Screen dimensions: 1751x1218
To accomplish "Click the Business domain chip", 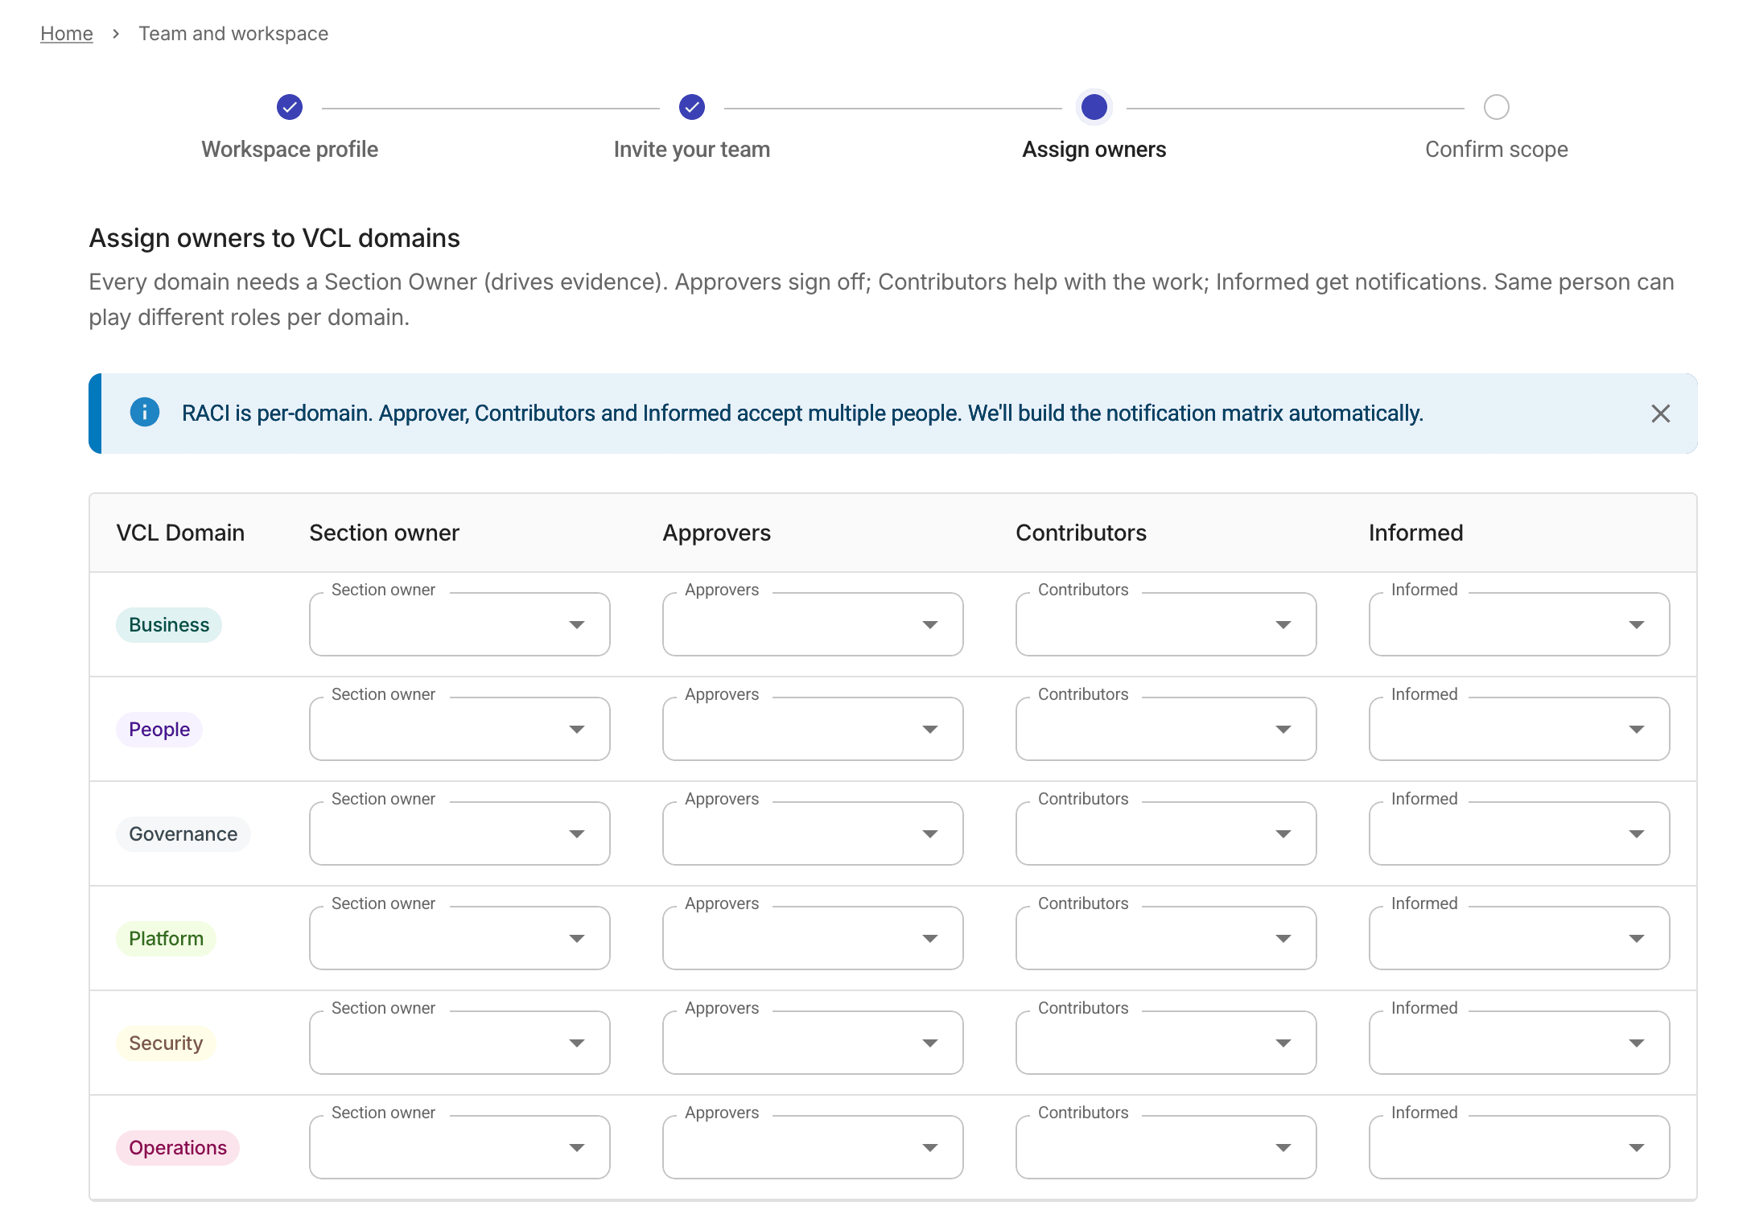I will click(169, 625).
